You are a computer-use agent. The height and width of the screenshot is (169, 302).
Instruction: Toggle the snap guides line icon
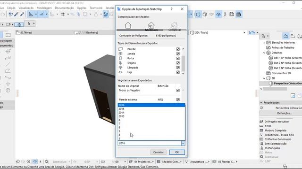[42, 14]
